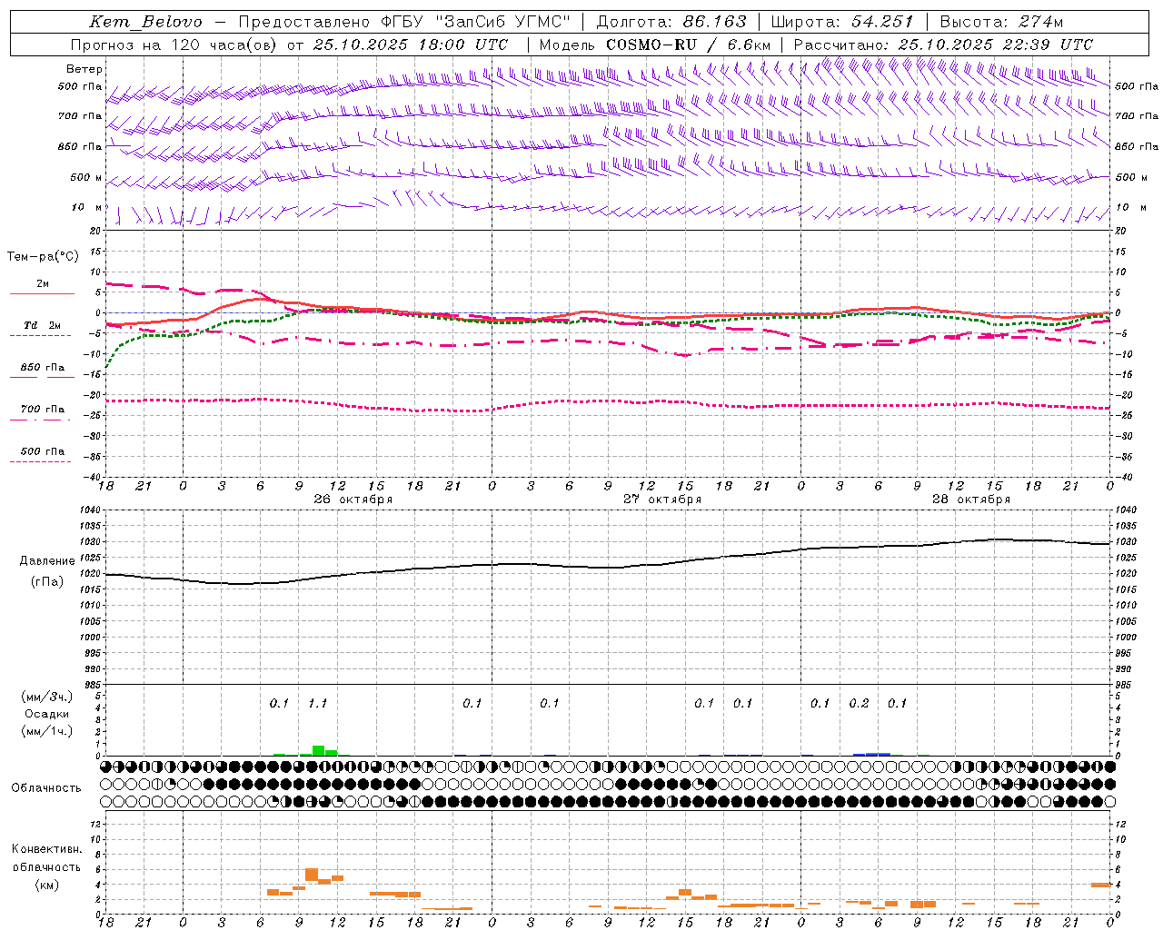The height and width of the screenshot is (930, 1163).
Task: Click the 1.1 precipitation value
Action: 317,704
